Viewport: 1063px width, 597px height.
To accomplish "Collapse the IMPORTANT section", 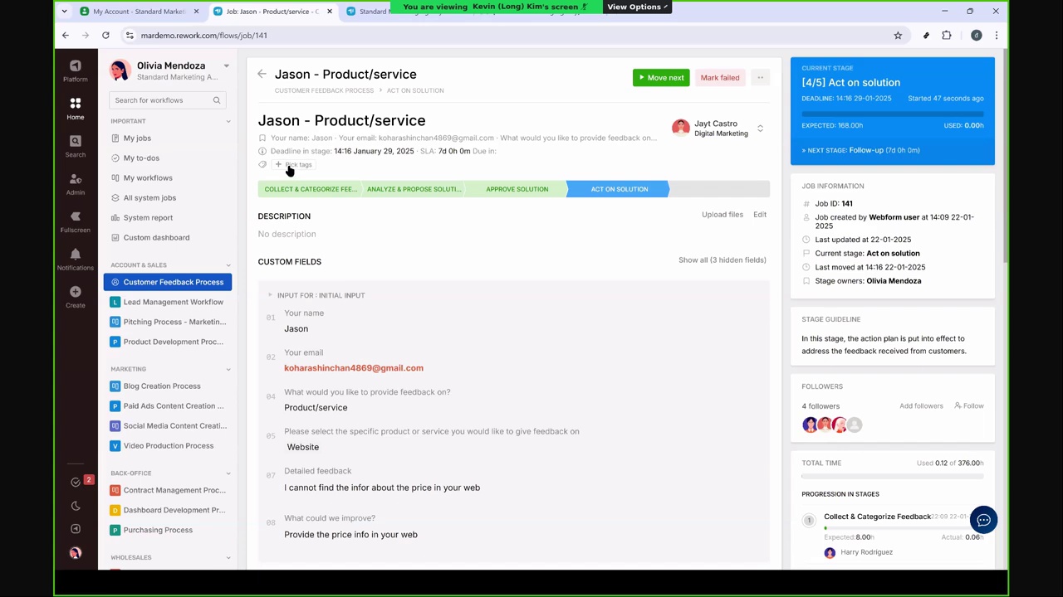I will tap(228, 121).
